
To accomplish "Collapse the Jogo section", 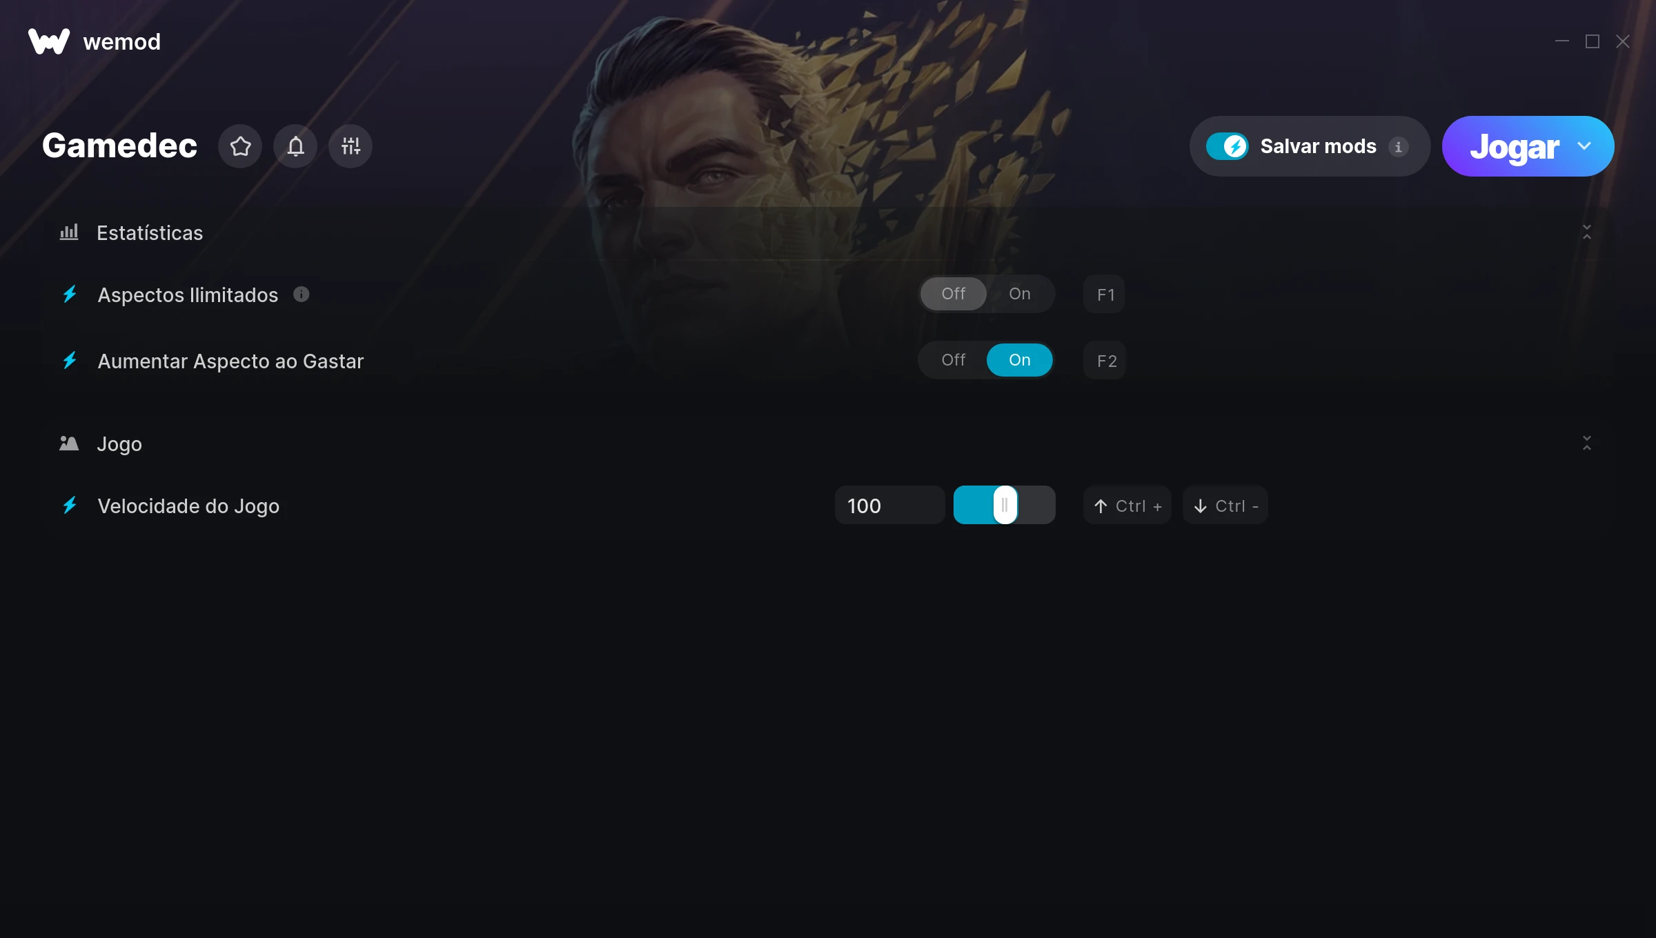I will (x=1587, y=443).
